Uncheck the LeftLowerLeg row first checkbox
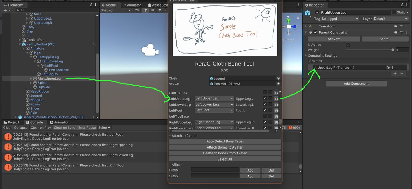This screenshot has height=189, width=412. (265, 105)
